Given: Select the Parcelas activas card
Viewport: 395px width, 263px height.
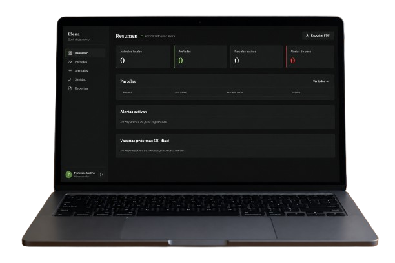Looking at the screenshot, I should [256, 57].
